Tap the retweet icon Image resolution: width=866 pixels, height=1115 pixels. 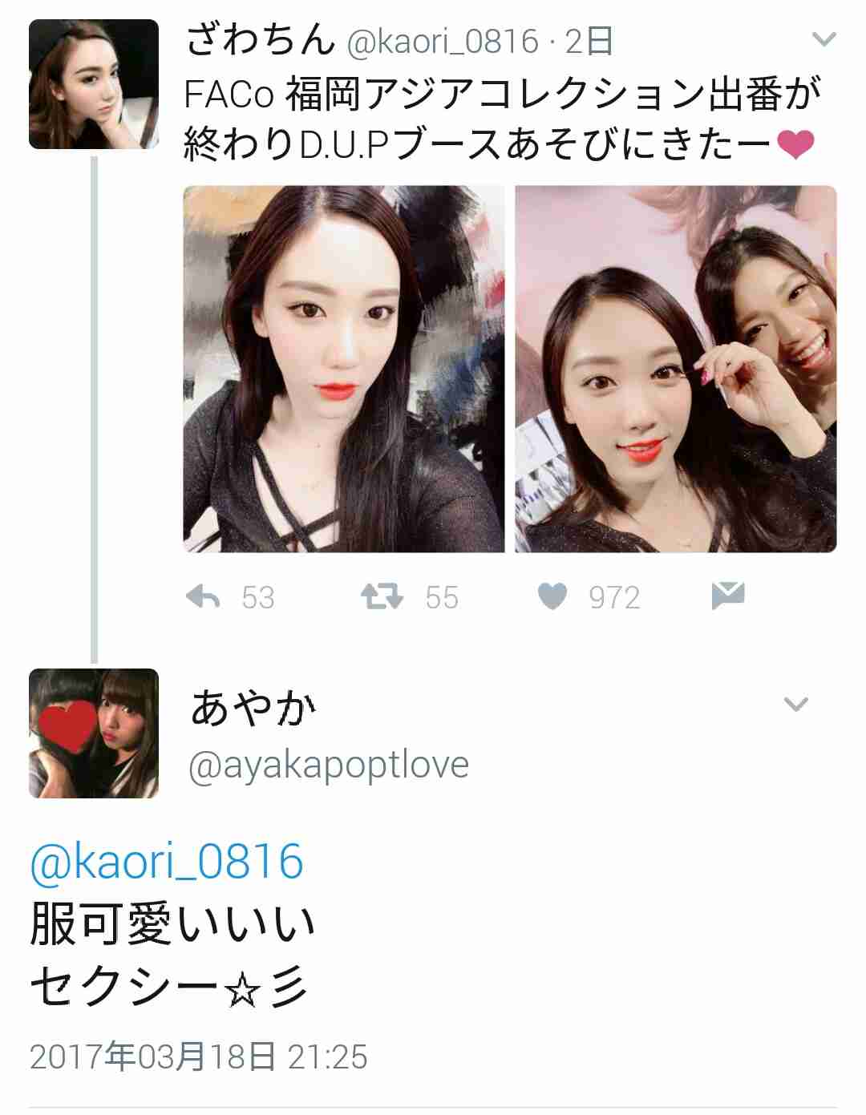coord(382,597)
